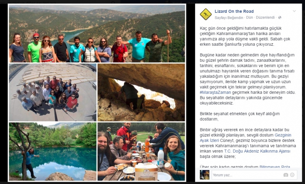Viewport: 305px width, 184px height.
Task: Open the emoji smiley picker
Action: (292, 175)
